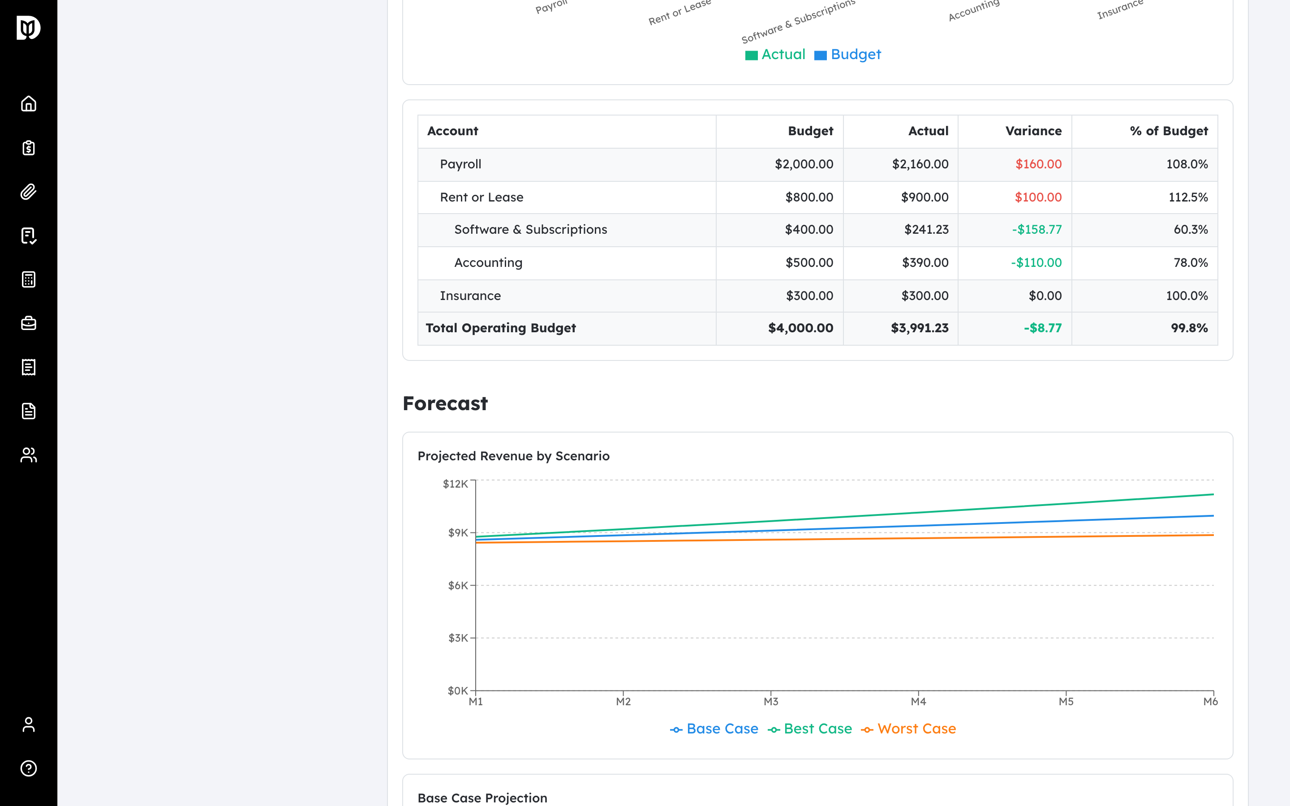Toggle the Actual series in chart legend
This screenshot has height=806, width=1290.
point(775,54)
